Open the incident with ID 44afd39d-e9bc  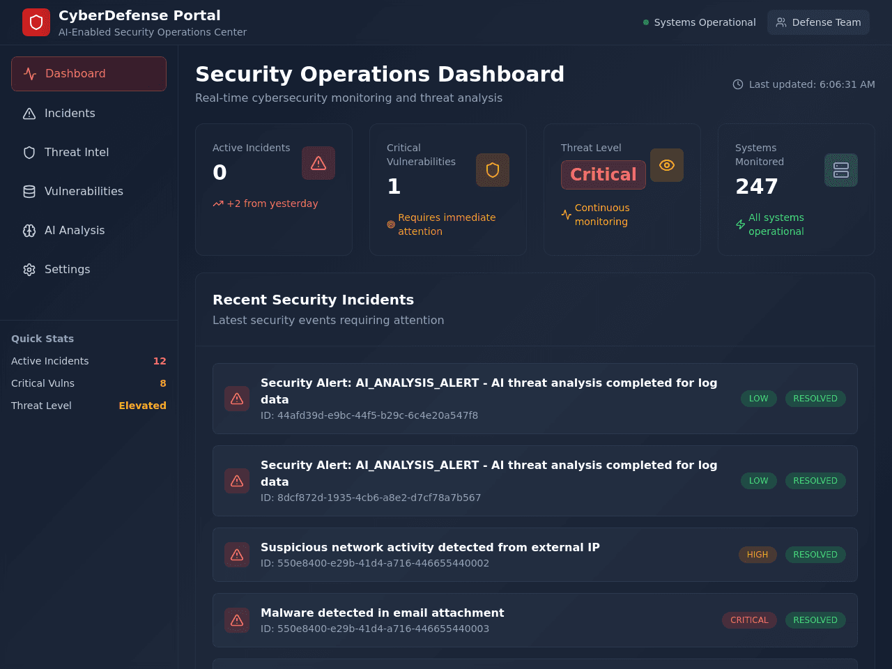pyautogui.click(x=535, y=399)
